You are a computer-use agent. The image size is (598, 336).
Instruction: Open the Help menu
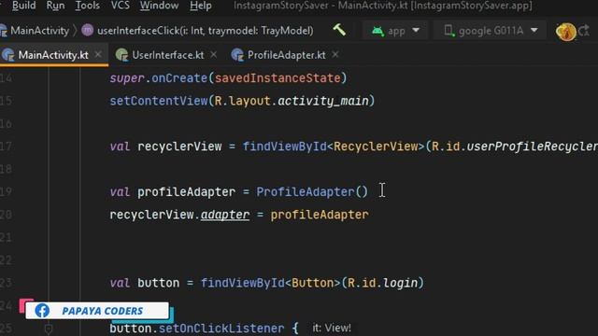201,6
